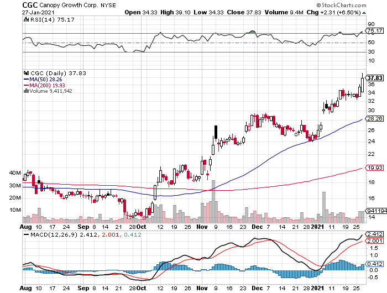Click the boxed 75.17 RSI value tag

pyautogui.click(x=375, y=30)
